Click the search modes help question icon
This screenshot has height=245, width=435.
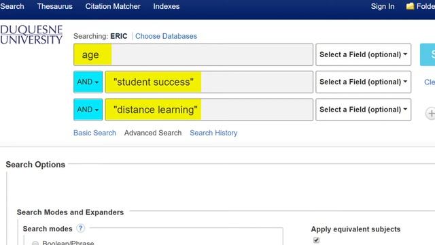80,229
